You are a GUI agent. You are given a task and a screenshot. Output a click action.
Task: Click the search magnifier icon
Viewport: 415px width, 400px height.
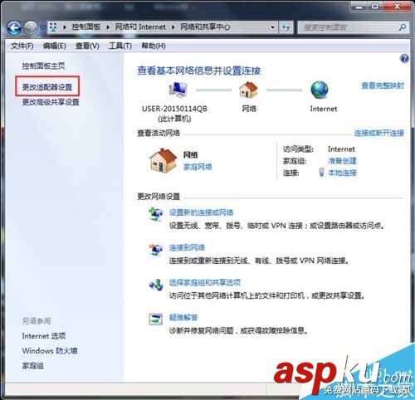coord(403,27)
